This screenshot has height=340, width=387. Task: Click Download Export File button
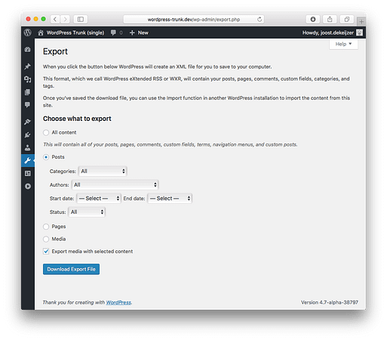pos(71,269)
